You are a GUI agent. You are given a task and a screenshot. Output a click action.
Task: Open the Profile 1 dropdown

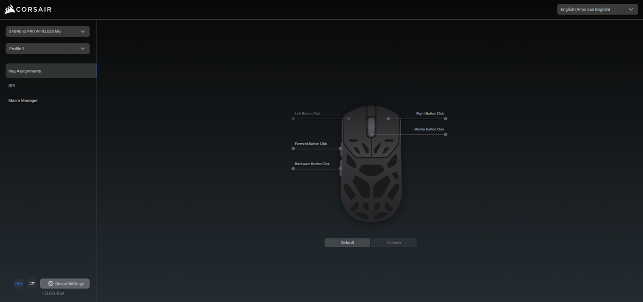48,49
